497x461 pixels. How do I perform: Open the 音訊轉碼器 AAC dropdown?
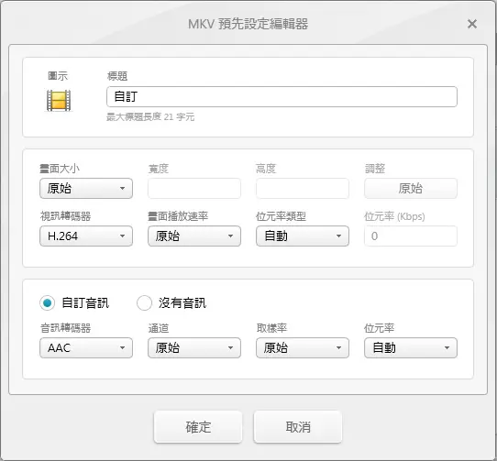click(86, 348)
